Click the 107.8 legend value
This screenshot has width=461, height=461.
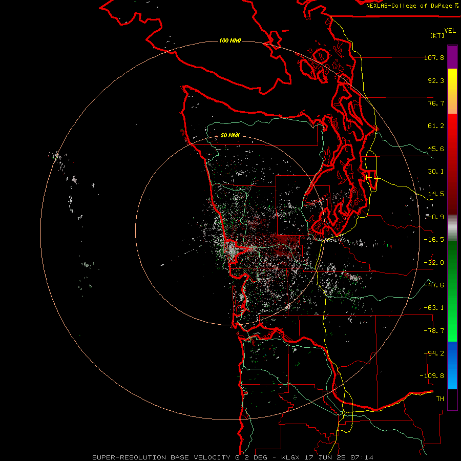coord(434,57)
